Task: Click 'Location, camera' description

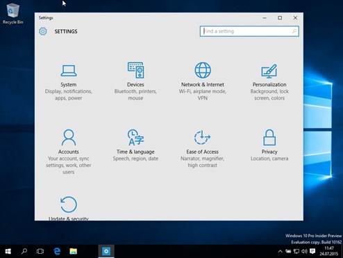Action: 269,159
